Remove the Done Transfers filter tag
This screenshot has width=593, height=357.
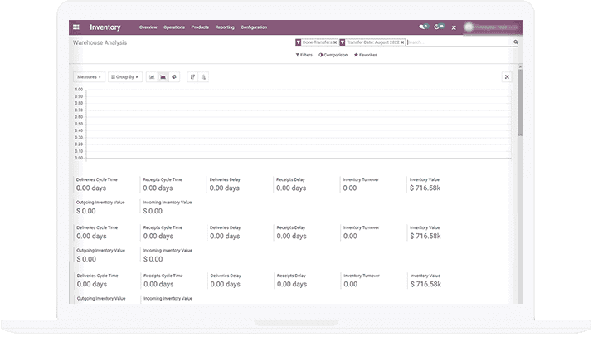[x=335, y=42]
